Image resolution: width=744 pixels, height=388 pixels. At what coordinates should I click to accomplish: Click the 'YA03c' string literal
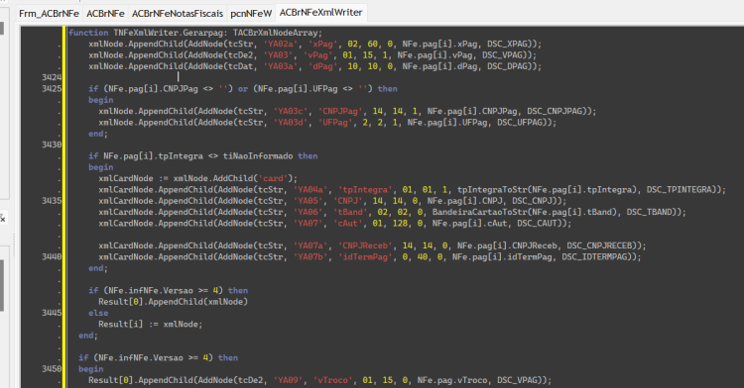[x=291, y=111]
